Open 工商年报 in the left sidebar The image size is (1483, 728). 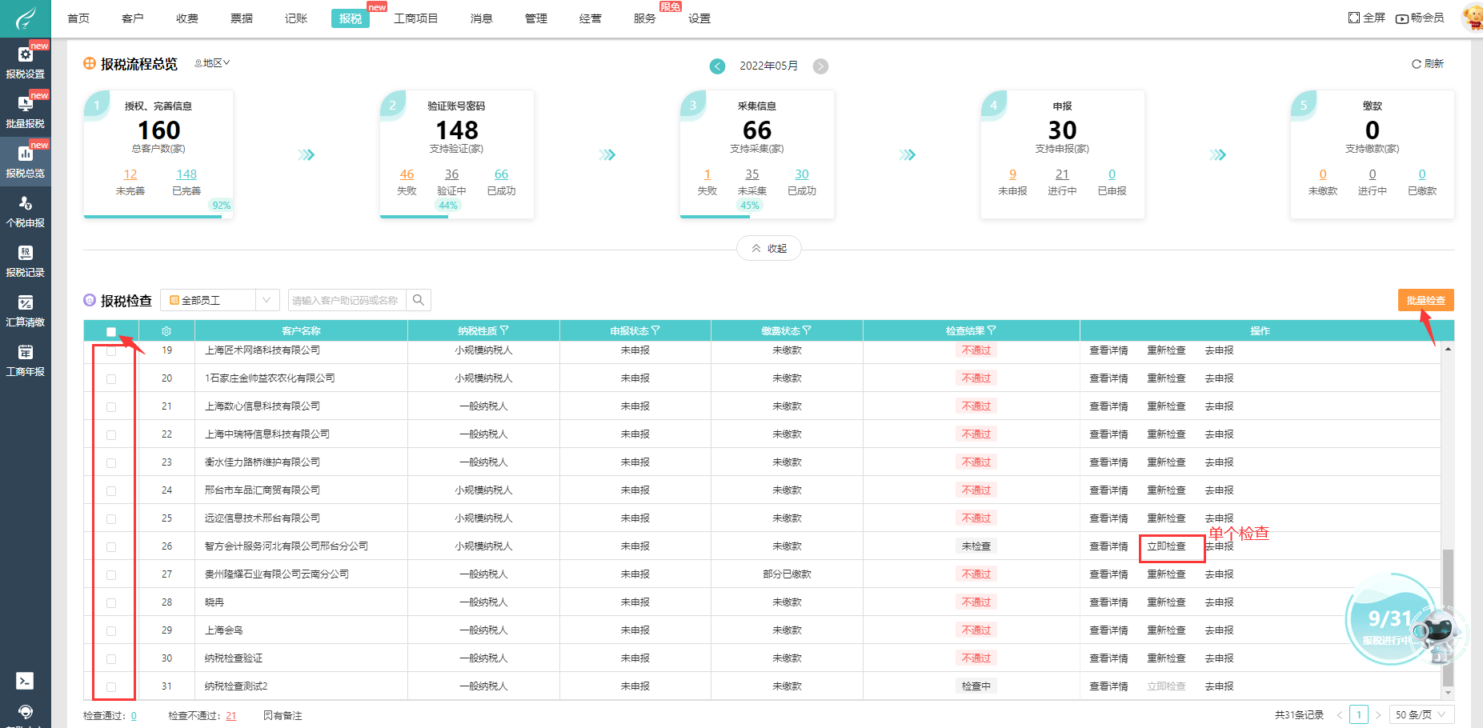(x=25, y=361)
